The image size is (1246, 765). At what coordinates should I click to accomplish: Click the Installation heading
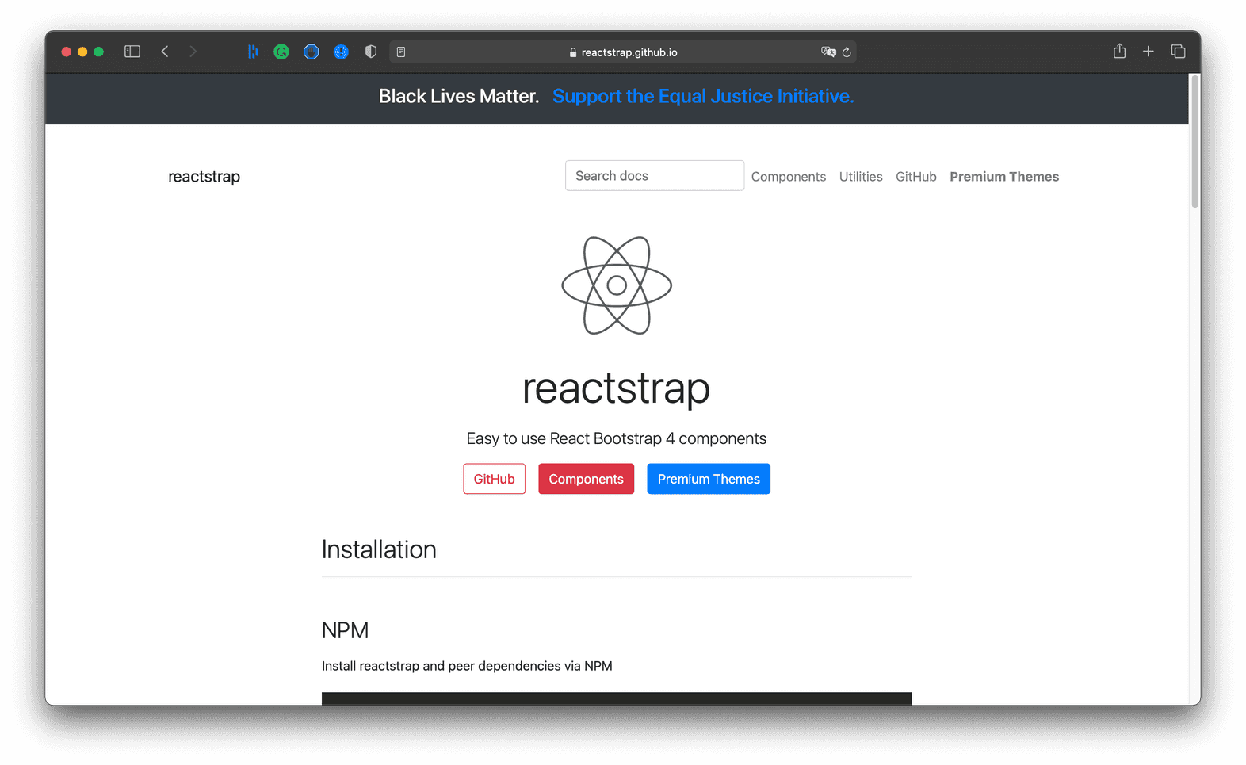379,549
